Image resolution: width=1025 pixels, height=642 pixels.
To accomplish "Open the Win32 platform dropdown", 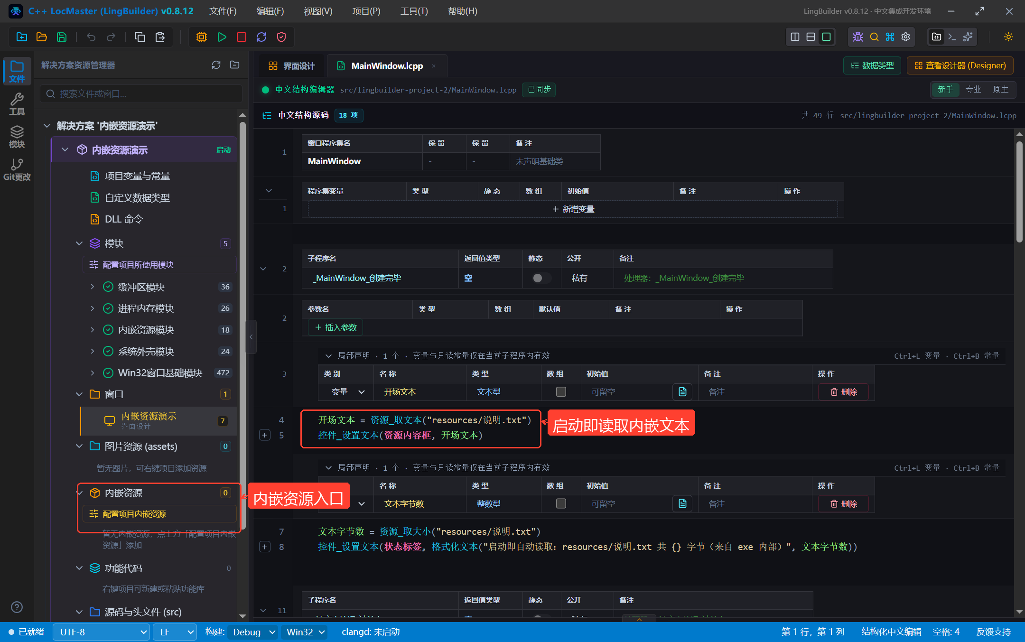I will 305,632.
